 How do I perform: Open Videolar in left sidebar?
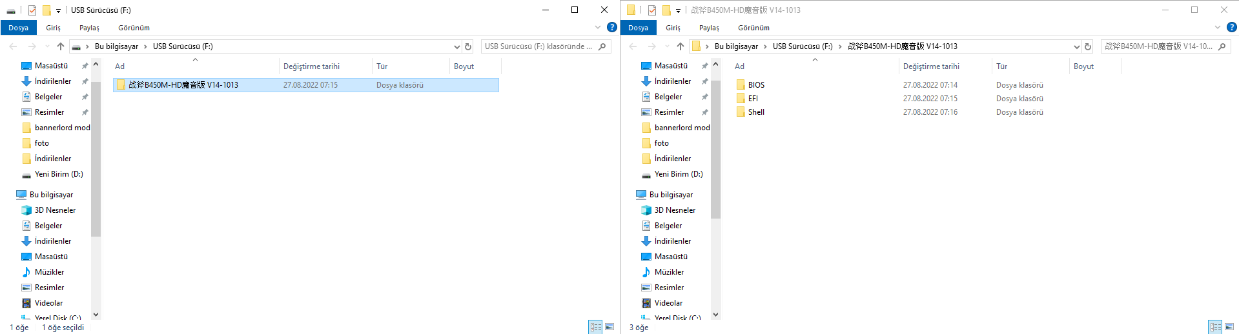click(48, 303)
